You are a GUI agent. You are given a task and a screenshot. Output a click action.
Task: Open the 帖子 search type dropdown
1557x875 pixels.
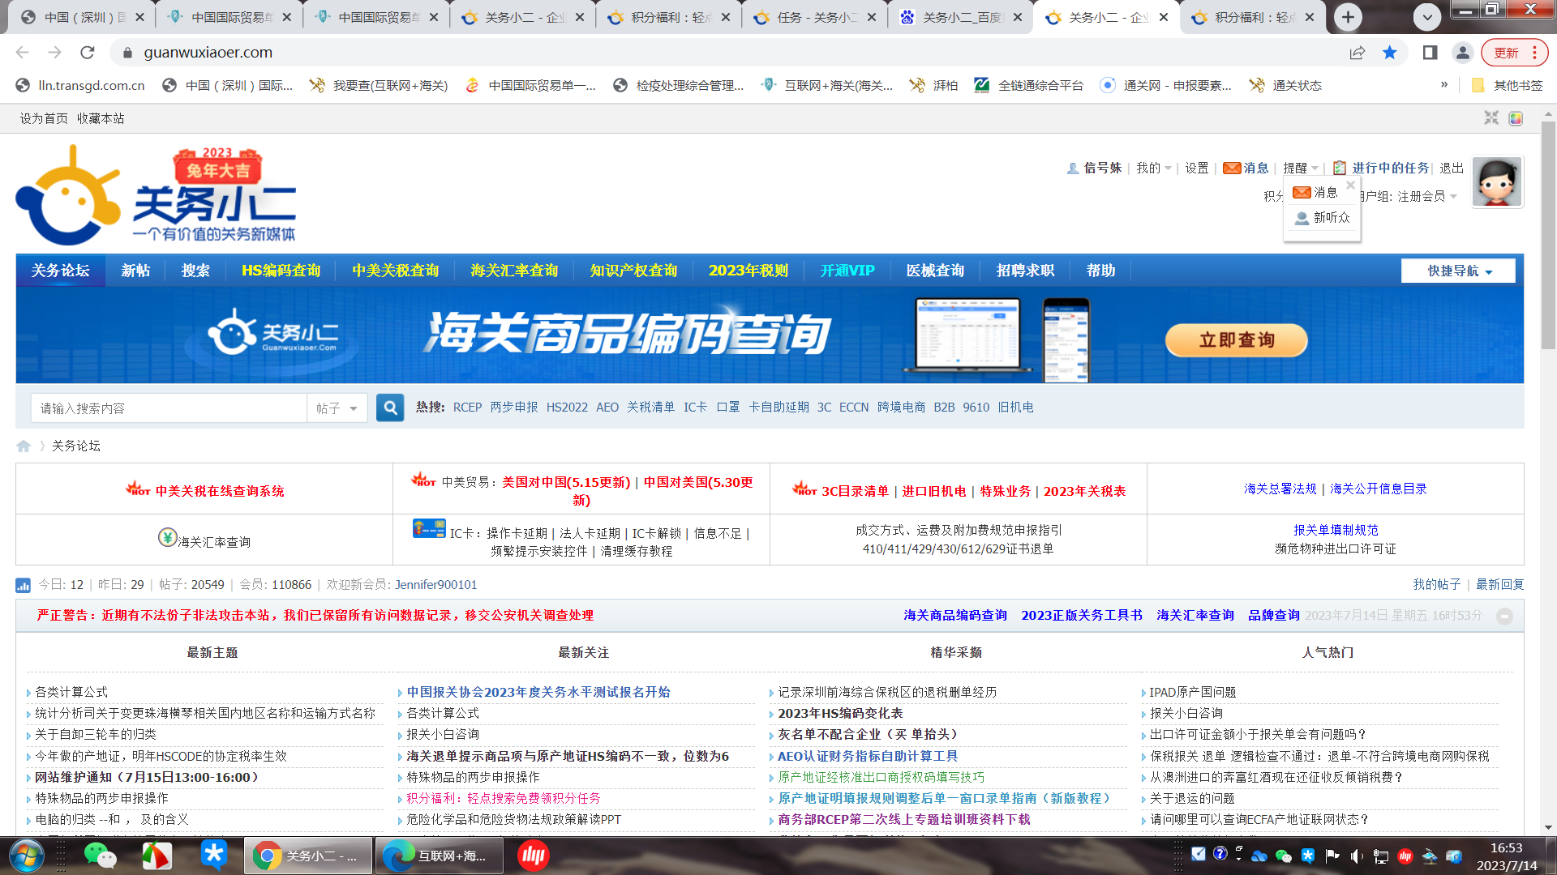point(337,408)
